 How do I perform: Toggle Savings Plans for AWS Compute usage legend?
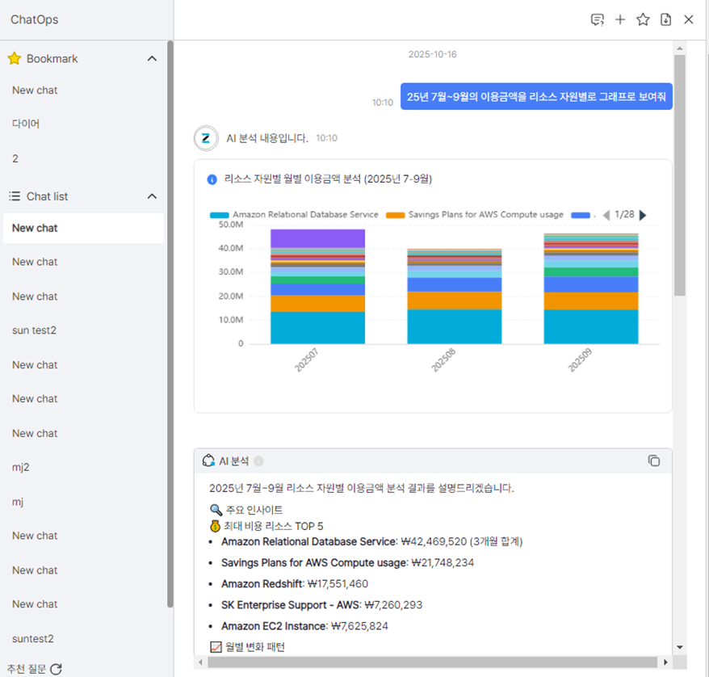(x=476, y=215)
